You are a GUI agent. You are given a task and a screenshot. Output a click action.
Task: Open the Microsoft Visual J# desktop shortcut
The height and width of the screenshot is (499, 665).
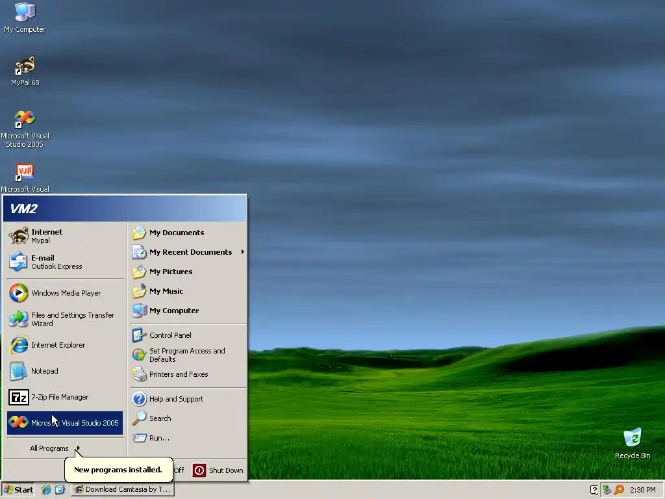click(x=25, y=178)
